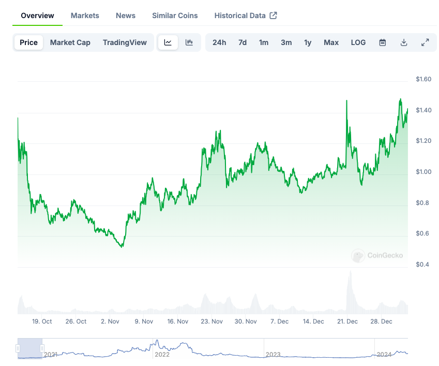This screenshot has width=439, height=366.
Task: Switch chart to TradingView
Action: coord(125,42)
